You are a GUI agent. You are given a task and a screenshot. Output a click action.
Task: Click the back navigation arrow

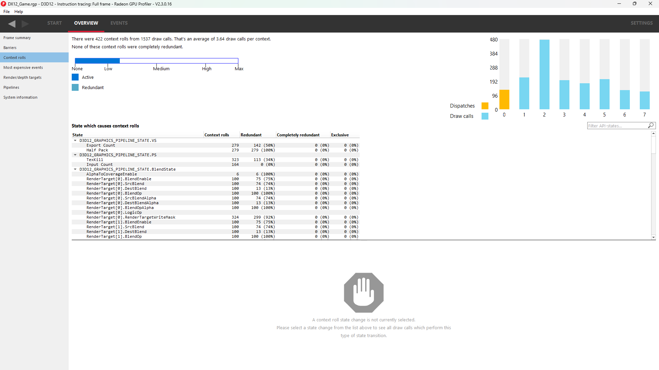[12, 24]
